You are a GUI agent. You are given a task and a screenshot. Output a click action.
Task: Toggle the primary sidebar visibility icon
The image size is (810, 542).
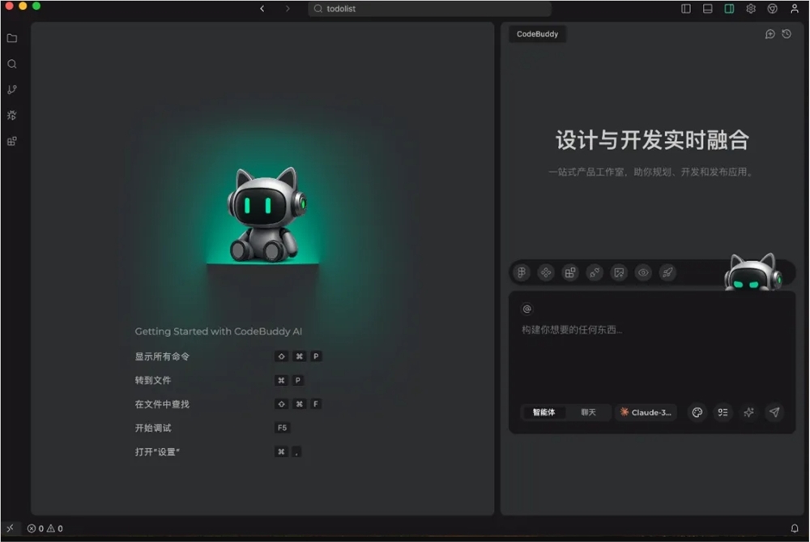686,8
